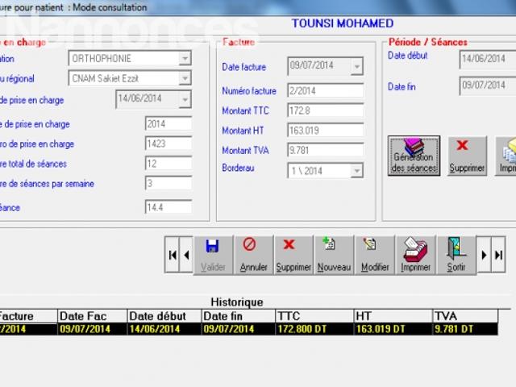Click the Historique heading
This screenshot has height=387, width=516.
pos(237,302)
